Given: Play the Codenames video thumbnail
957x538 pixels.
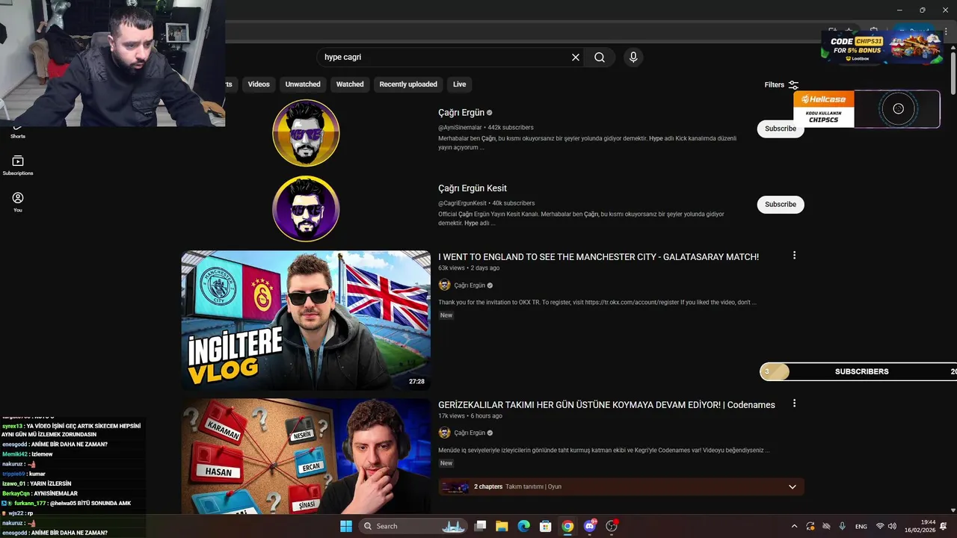Looking at the screenshot, I should point(306,456).
